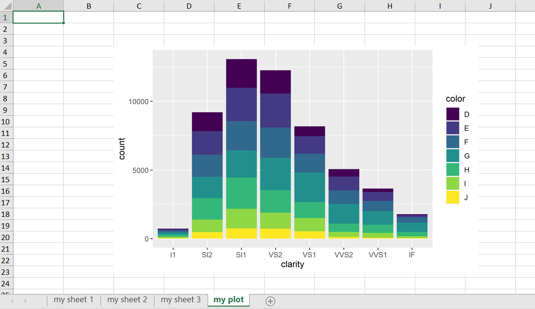This screenshot has height=309, width=535.
Task: Select row 10 header
Action: coord(5,121)
